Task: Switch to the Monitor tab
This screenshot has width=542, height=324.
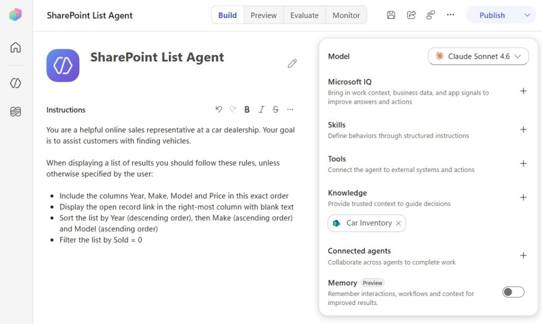Action: (346, 15)
